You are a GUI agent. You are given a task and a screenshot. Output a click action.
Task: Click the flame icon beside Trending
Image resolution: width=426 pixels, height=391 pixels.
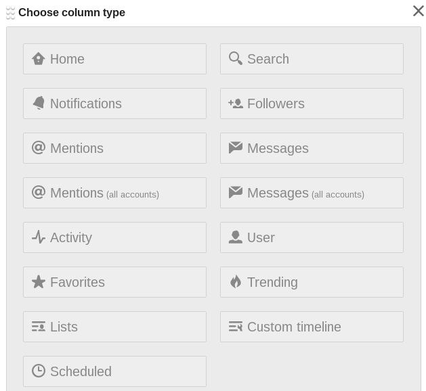coord(236,282)
